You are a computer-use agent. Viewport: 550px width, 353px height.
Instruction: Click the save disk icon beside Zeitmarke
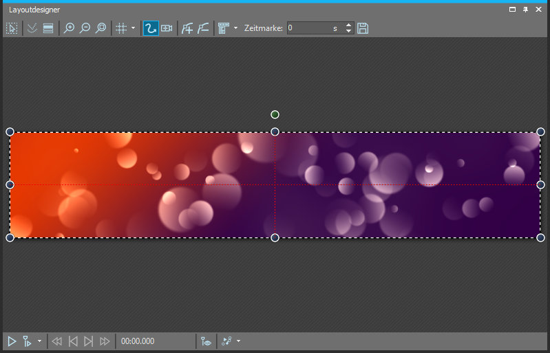click(363, 28)
